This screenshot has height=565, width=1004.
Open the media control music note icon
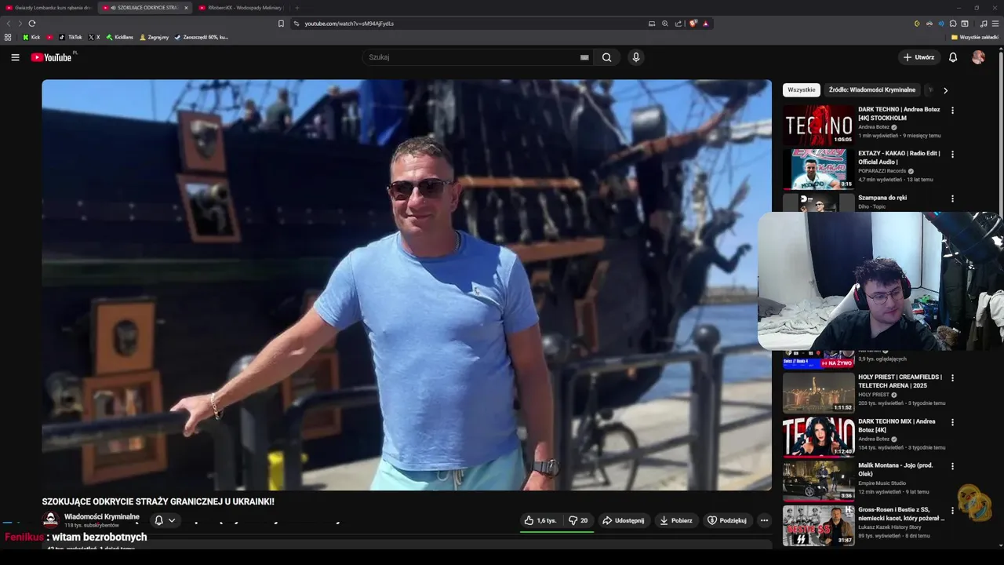click(984, 24)
